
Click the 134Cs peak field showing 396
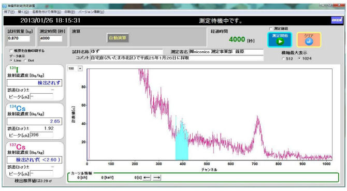pyautogui.click(x=41, y=135)
